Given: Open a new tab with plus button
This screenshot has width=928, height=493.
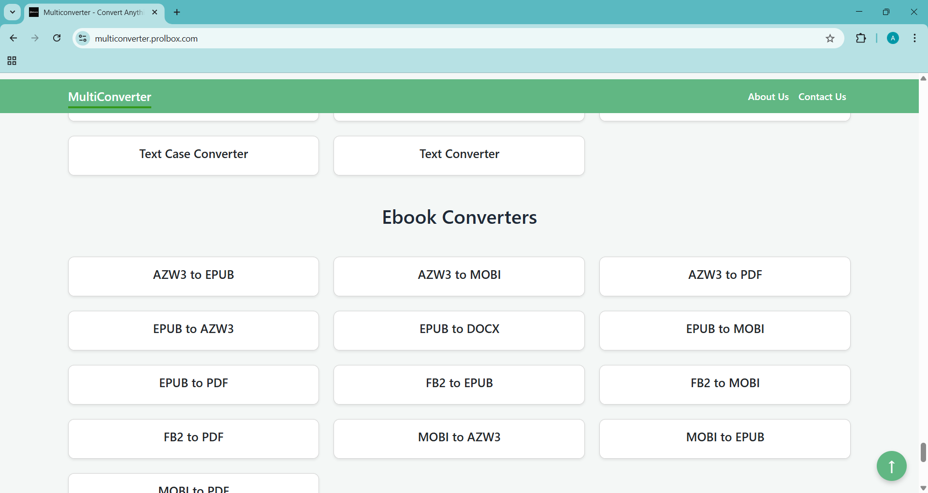Looking at the screenshot, I should (x=177, y=13).
